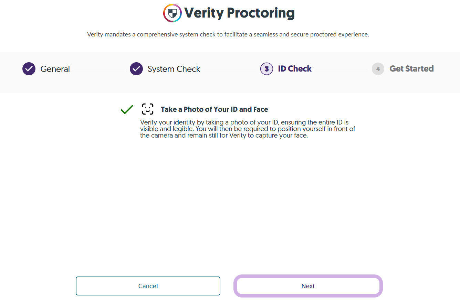Click the Get Started step number 4 circle
The height and width of the screenshot is (303, 460).
(378, 69)
